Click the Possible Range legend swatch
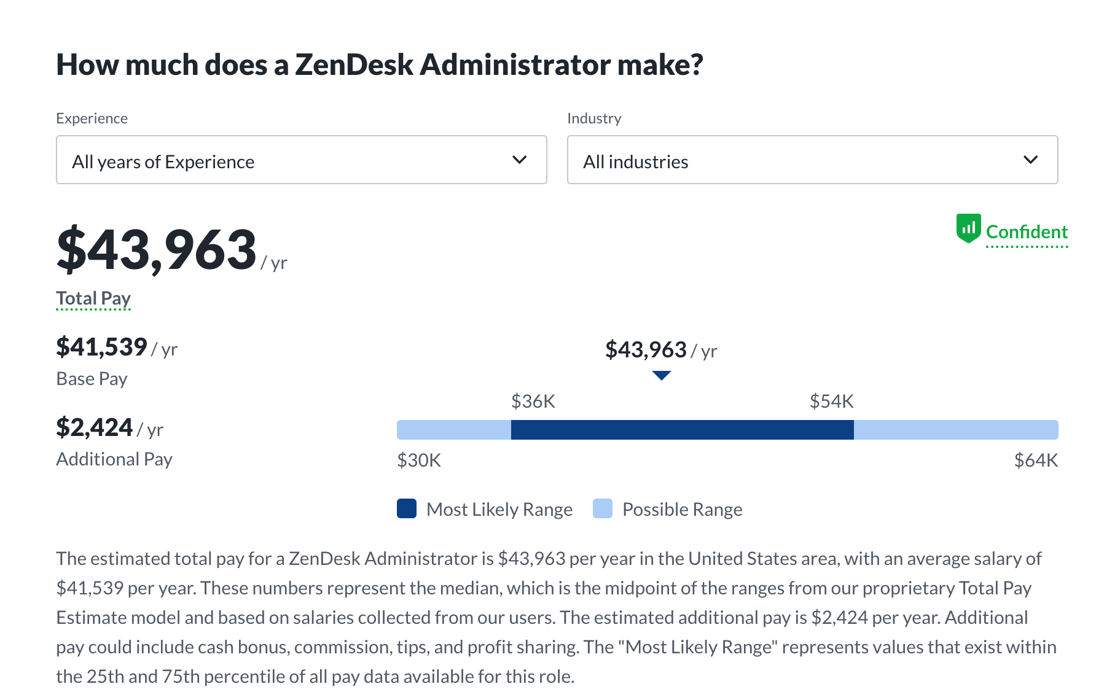The height and width of the screenshot is (700, 1096). click(x=603, y=509)
